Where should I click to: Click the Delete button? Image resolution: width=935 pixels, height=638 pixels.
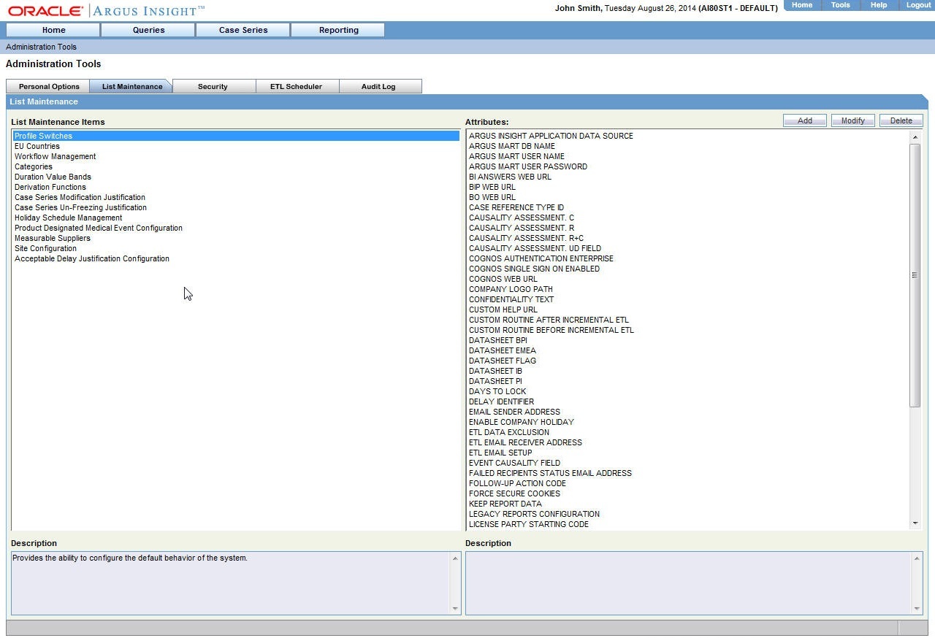(x=901, y=120)
